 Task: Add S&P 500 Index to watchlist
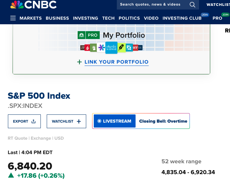tap(66, 121)
